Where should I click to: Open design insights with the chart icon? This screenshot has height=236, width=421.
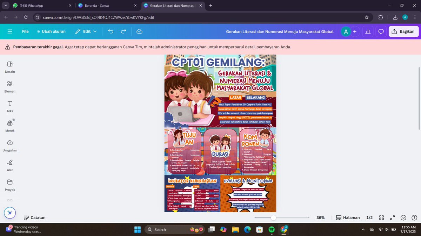click(368, 31)
